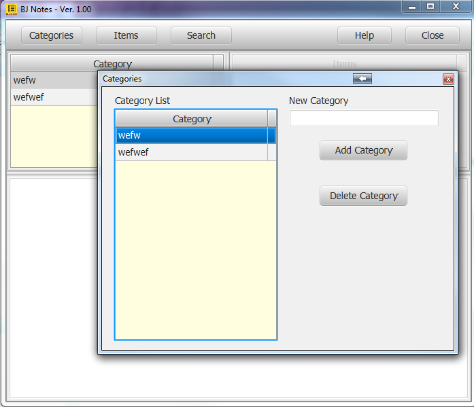
Task: Close the BJ Notes main window
Action: tap(456, 7)
